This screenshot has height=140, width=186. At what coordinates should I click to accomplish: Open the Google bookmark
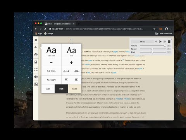click(48, 33)
